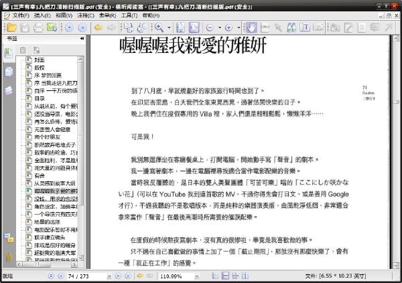
Task: Open the 文件(F) menu
Action: pos(21,15)
